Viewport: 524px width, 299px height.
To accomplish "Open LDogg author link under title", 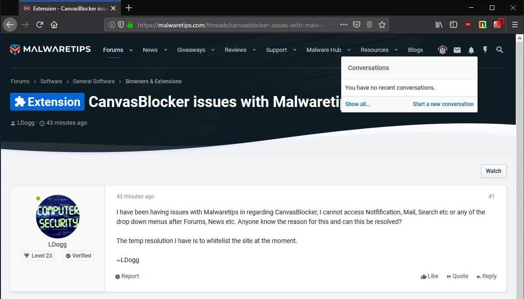I will [26, 123].
